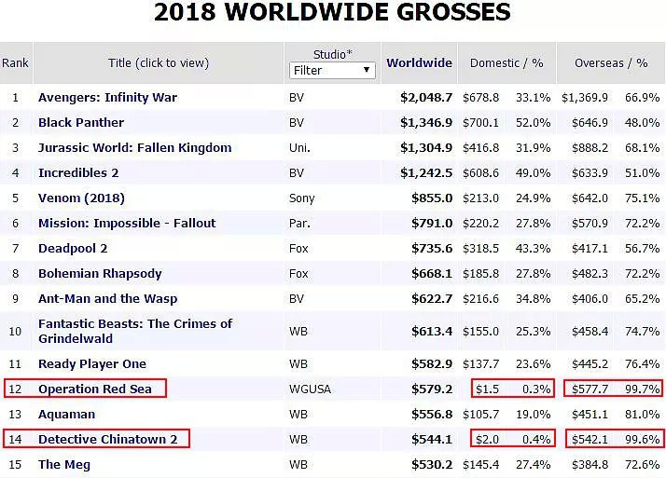The width and height of the screenshot is (666, 478).
Task: Click the Venom (2018) title
Action: (x=81, y=198)
